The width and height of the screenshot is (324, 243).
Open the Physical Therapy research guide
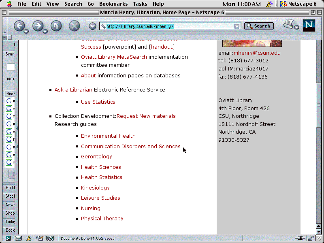(102, 219)
